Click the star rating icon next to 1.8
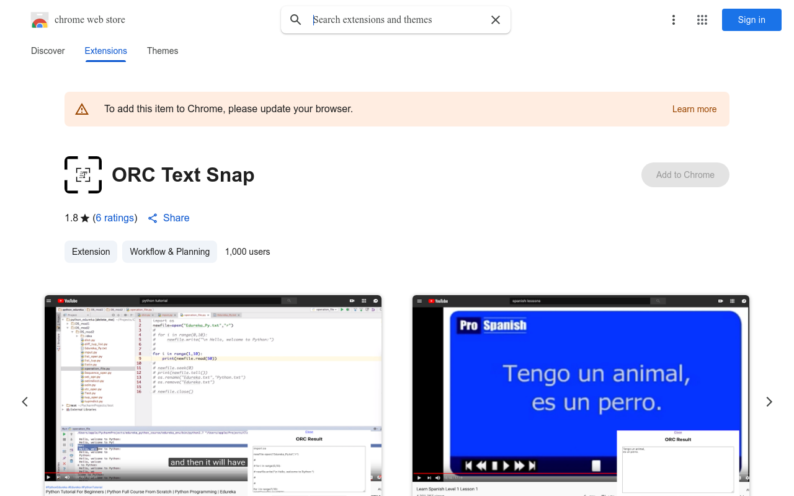 tap(86, 218)
